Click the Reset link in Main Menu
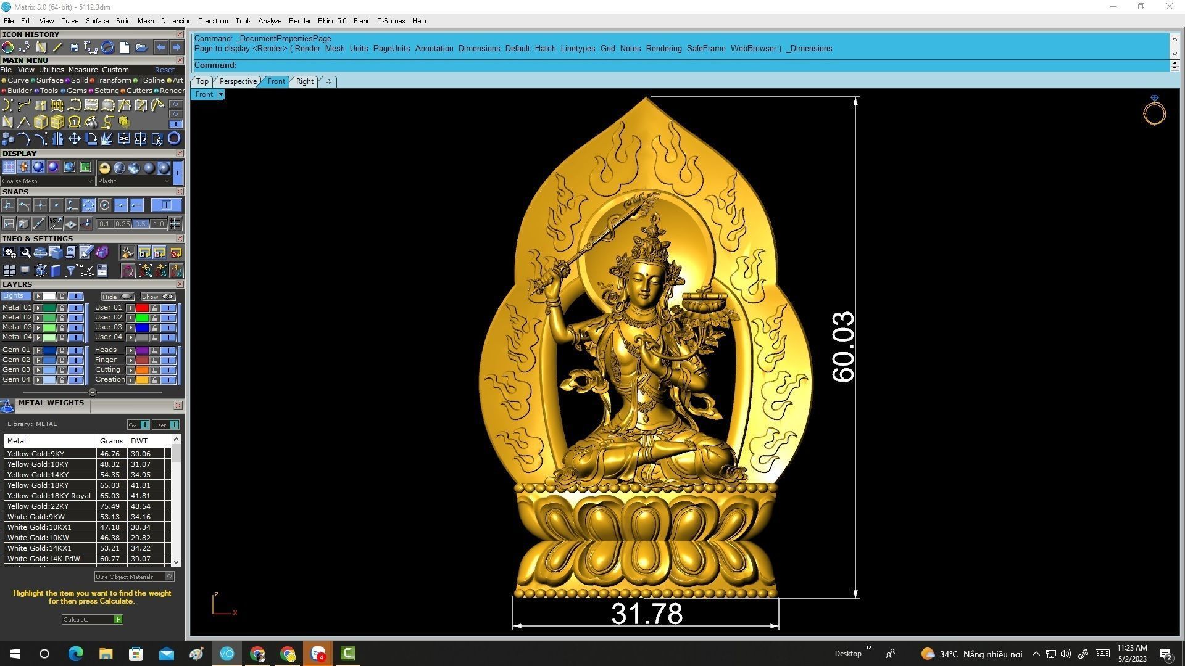The height and width of the screenshot is (666, 1185). pos(165,70)
